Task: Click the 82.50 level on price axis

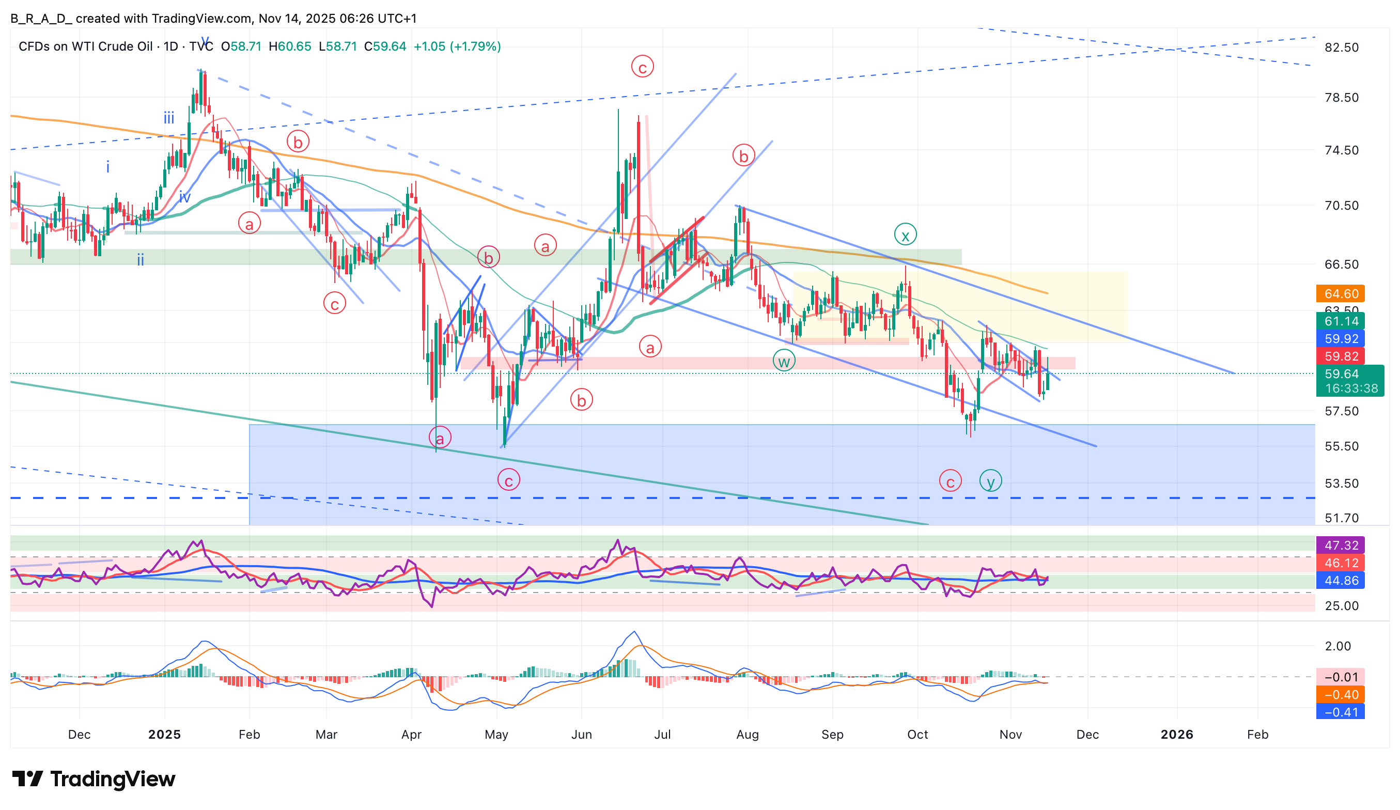Action: pos(1341,47)
